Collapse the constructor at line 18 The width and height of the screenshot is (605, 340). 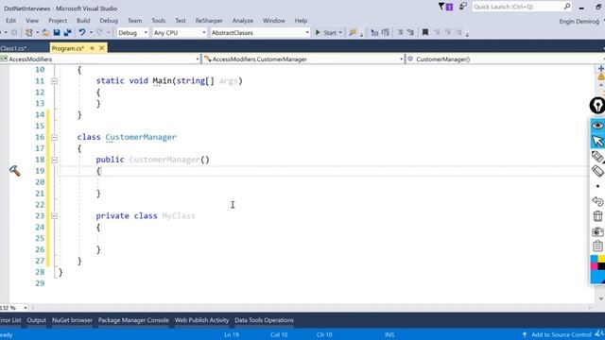click(54, 160)
